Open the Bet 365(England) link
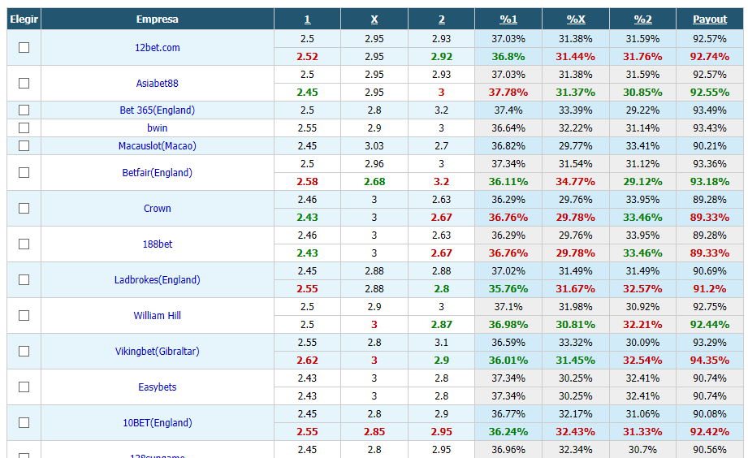 [x=158, y=110]
